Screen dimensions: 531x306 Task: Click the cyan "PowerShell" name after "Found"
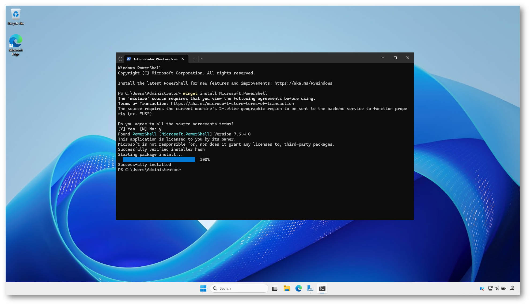(144, 134)
